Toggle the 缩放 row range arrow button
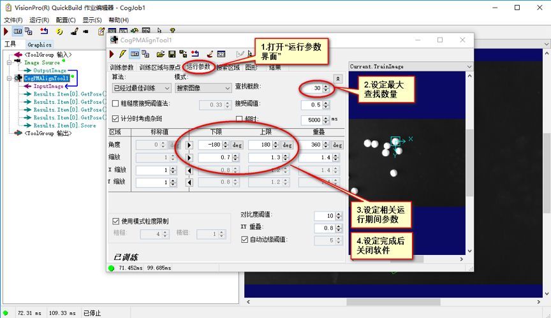The image size is (551, 318). 189,158
